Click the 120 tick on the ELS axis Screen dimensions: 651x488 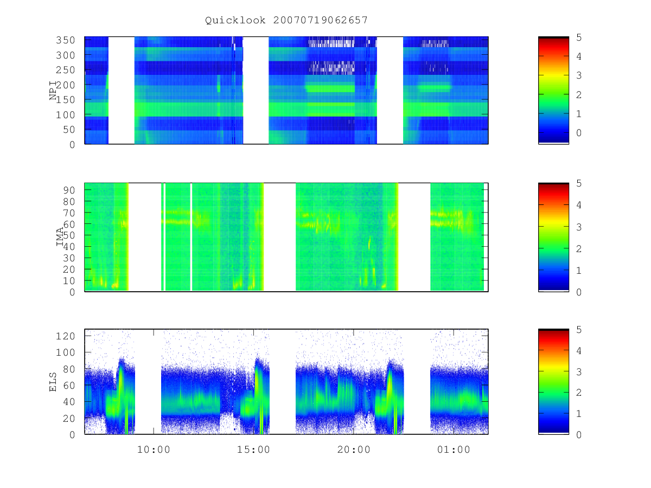pyautogui.click(x=66, y=336)
